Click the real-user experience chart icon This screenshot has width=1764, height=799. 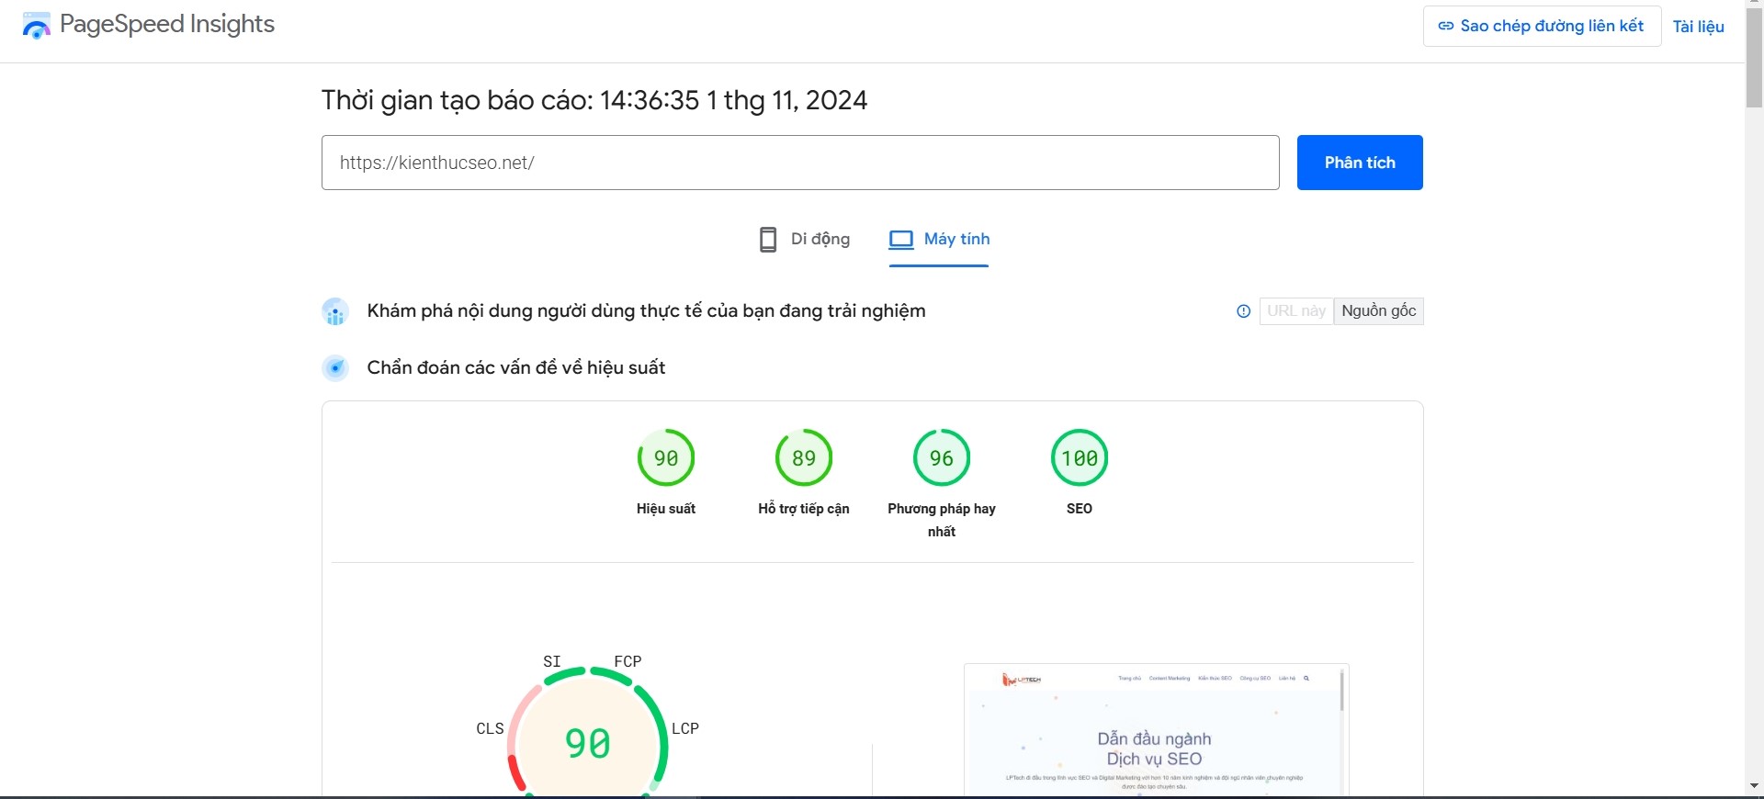point(335,311)
